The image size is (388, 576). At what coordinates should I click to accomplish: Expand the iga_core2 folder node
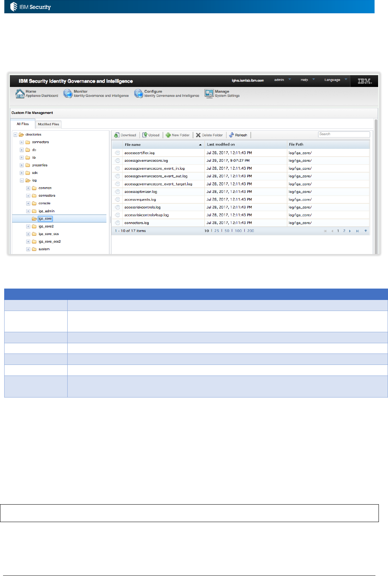28,226
